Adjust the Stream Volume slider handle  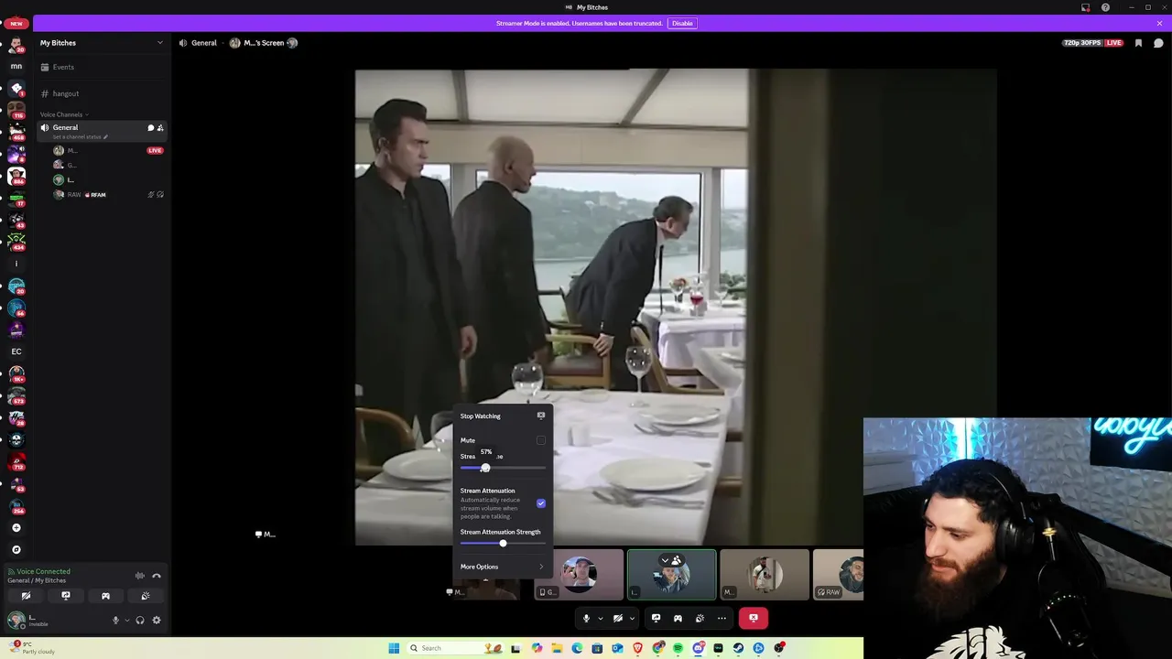(485, 468)
